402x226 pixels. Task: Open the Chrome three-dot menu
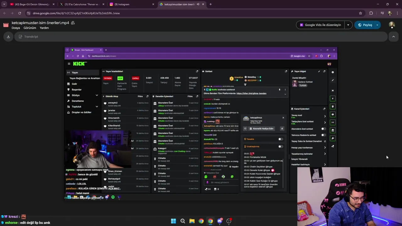point(398,13)
